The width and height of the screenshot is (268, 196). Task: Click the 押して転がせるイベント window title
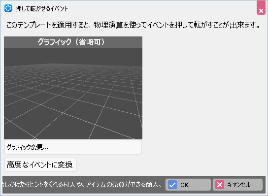[42, 8]
